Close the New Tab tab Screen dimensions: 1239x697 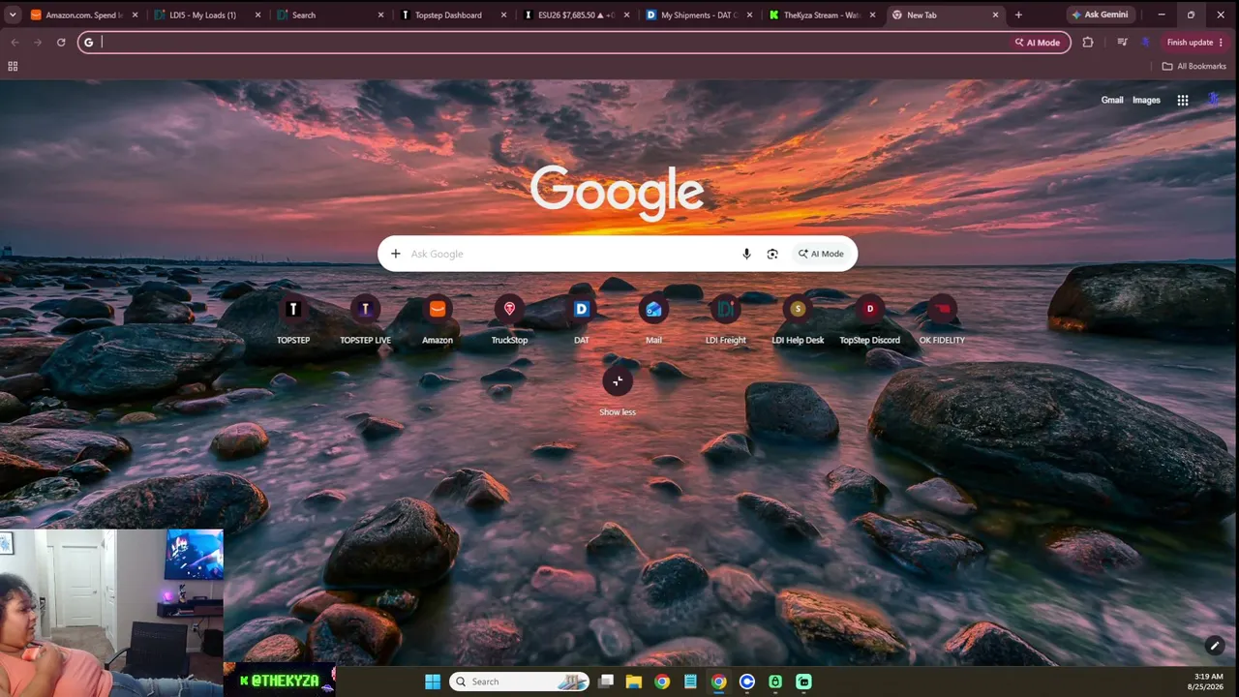(995, 15)
